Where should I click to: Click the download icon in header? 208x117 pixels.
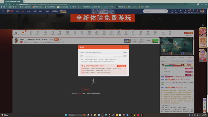coord(180,11)
